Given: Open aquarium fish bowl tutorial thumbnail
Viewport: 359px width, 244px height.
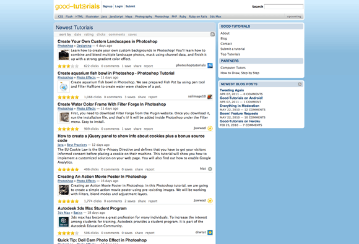Looking at the screenshot, I should pos(64,86).
